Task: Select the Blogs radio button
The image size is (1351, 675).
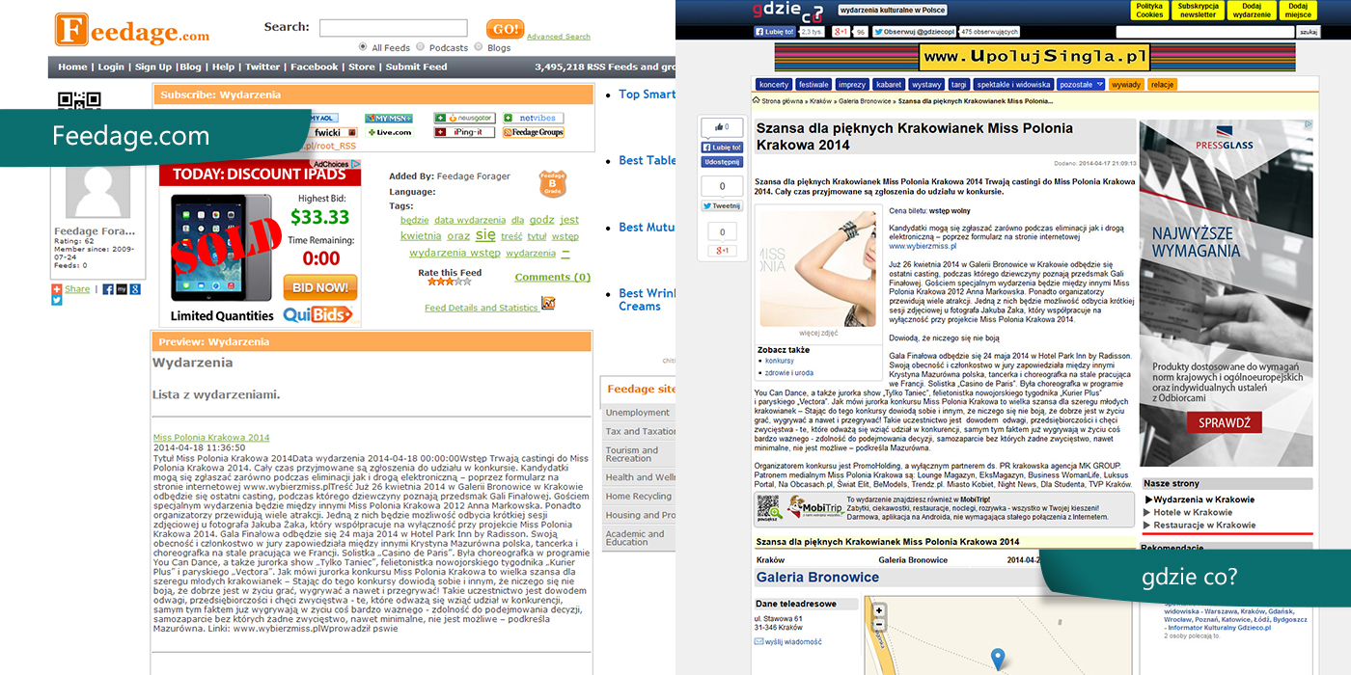Action: [479, 47]
